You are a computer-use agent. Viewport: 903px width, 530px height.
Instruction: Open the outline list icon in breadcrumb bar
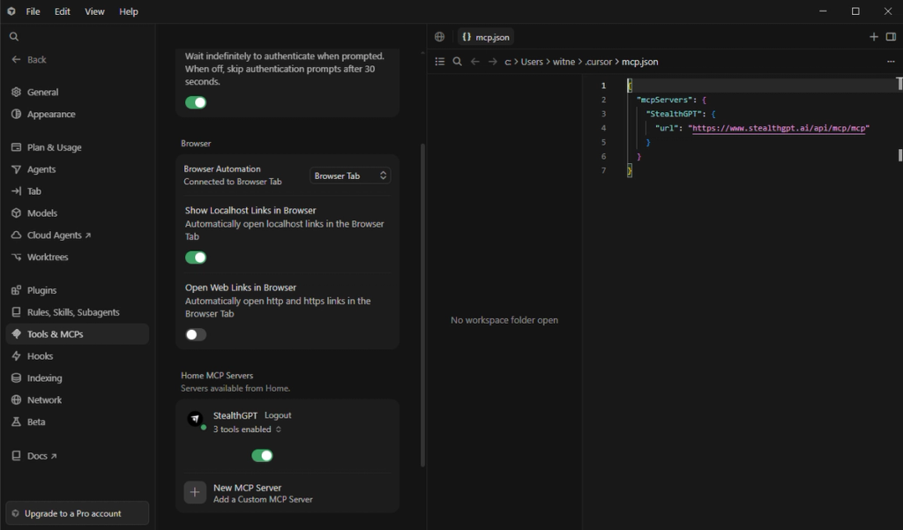pos(440,62)
